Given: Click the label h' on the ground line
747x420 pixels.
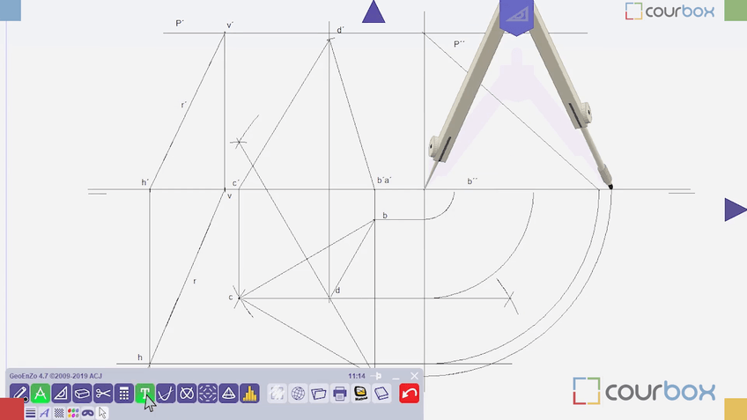Looking at the screenshot, I should point(145,182).
